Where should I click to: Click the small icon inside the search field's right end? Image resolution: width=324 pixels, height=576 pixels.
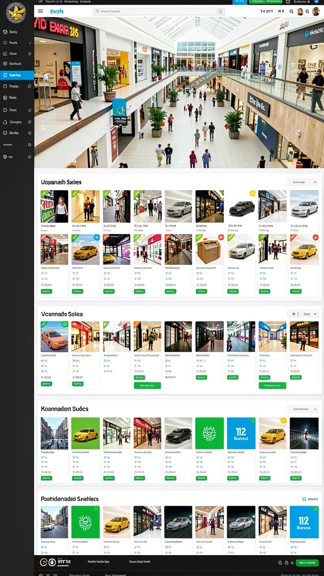220,11
